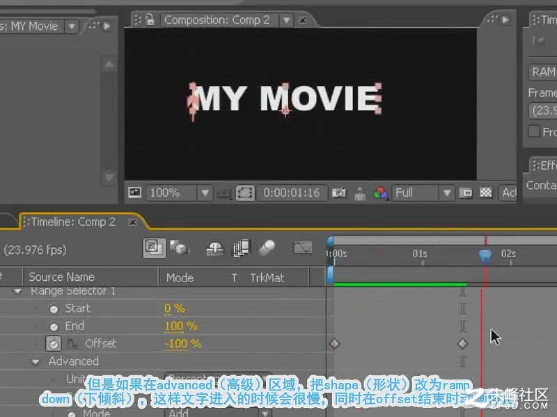Screen dimensions: 557x417
Task: Click the Live Update timeline button
Action: (154, 247)
